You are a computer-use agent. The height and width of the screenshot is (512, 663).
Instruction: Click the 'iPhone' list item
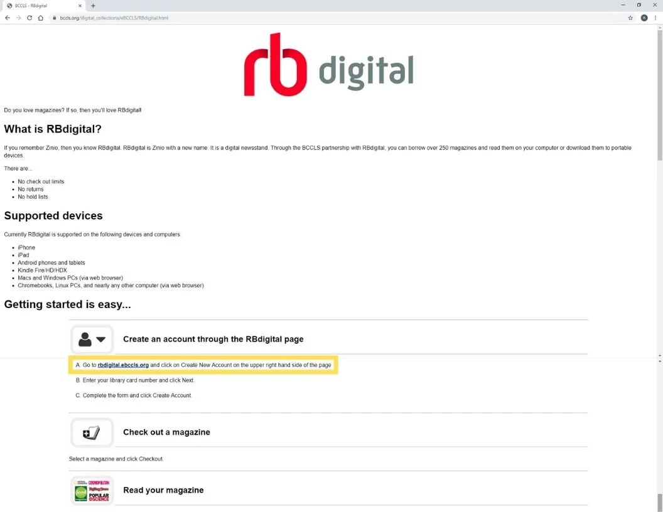click(26, 248)
